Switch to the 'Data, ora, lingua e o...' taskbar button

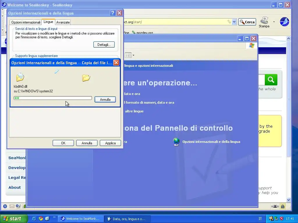point(128,219)
